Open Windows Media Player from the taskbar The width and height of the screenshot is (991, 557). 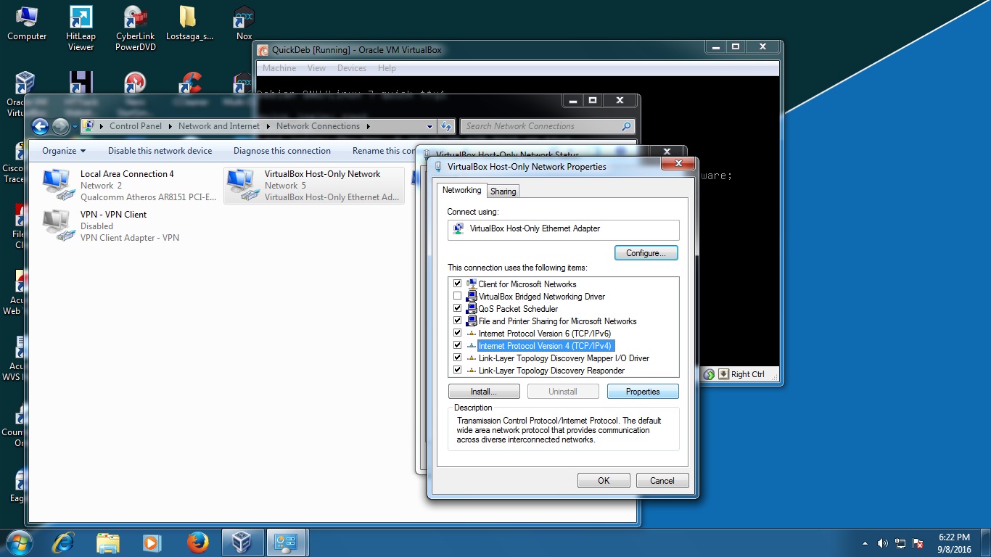pyautogui.click(x=152, y=542)
